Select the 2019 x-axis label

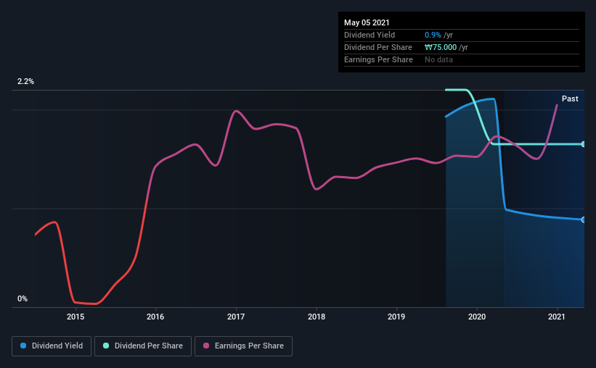396,317
